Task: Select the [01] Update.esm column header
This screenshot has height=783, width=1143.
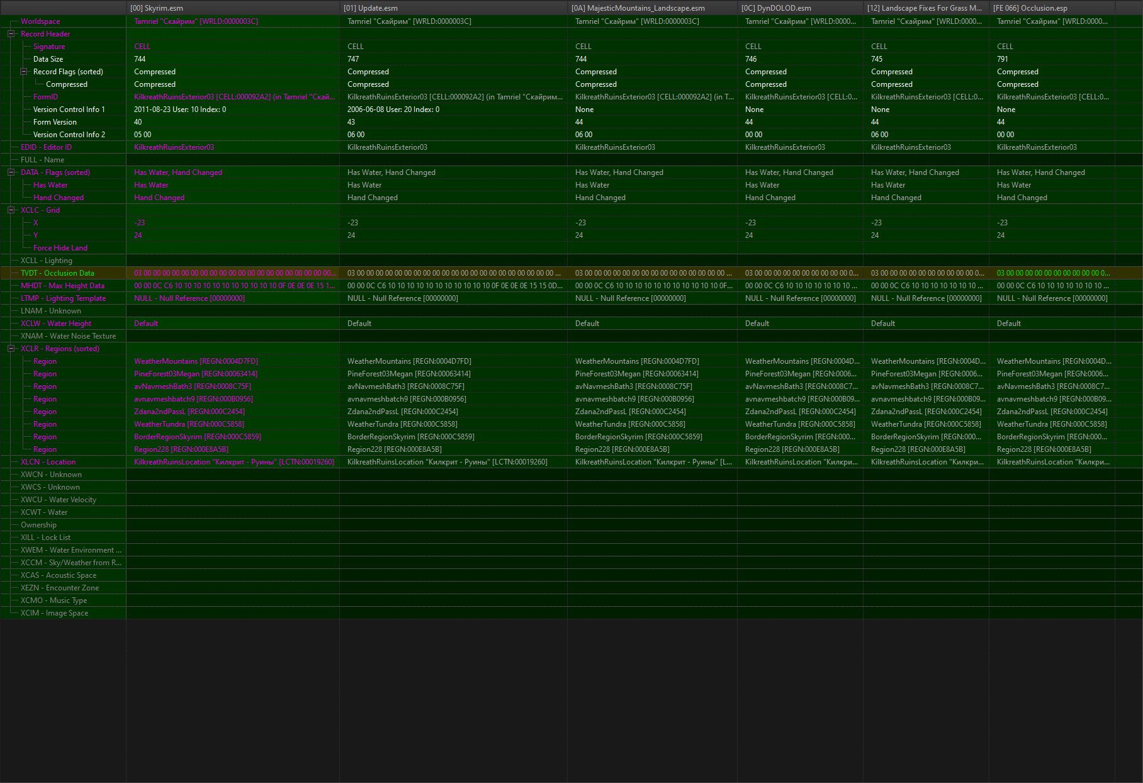Action: (453, 8)
